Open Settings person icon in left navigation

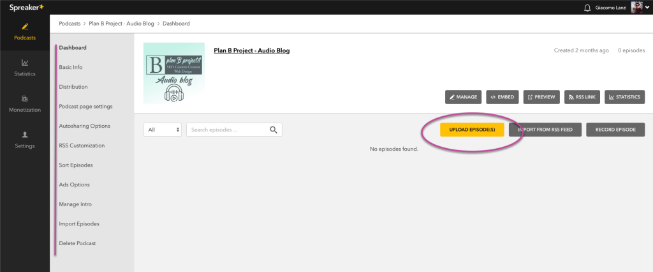[x=25, y=135]
